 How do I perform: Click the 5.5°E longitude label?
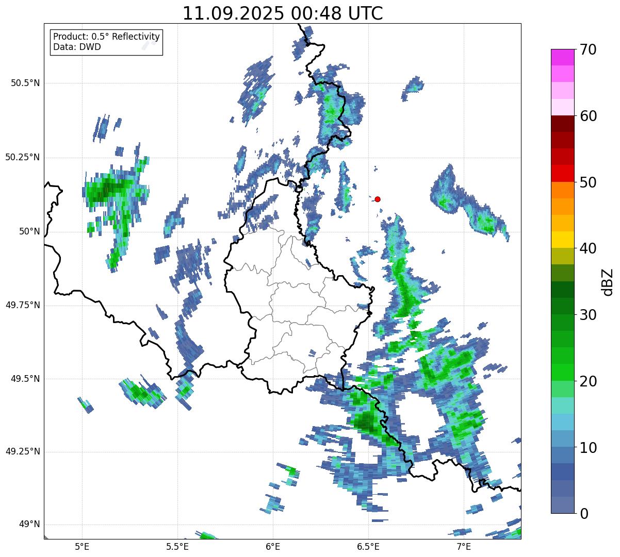point(177,546)
